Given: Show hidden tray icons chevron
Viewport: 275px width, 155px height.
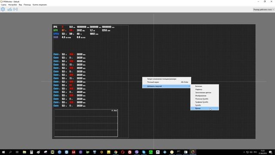Looking at the screenshot, I should point(244,152).
